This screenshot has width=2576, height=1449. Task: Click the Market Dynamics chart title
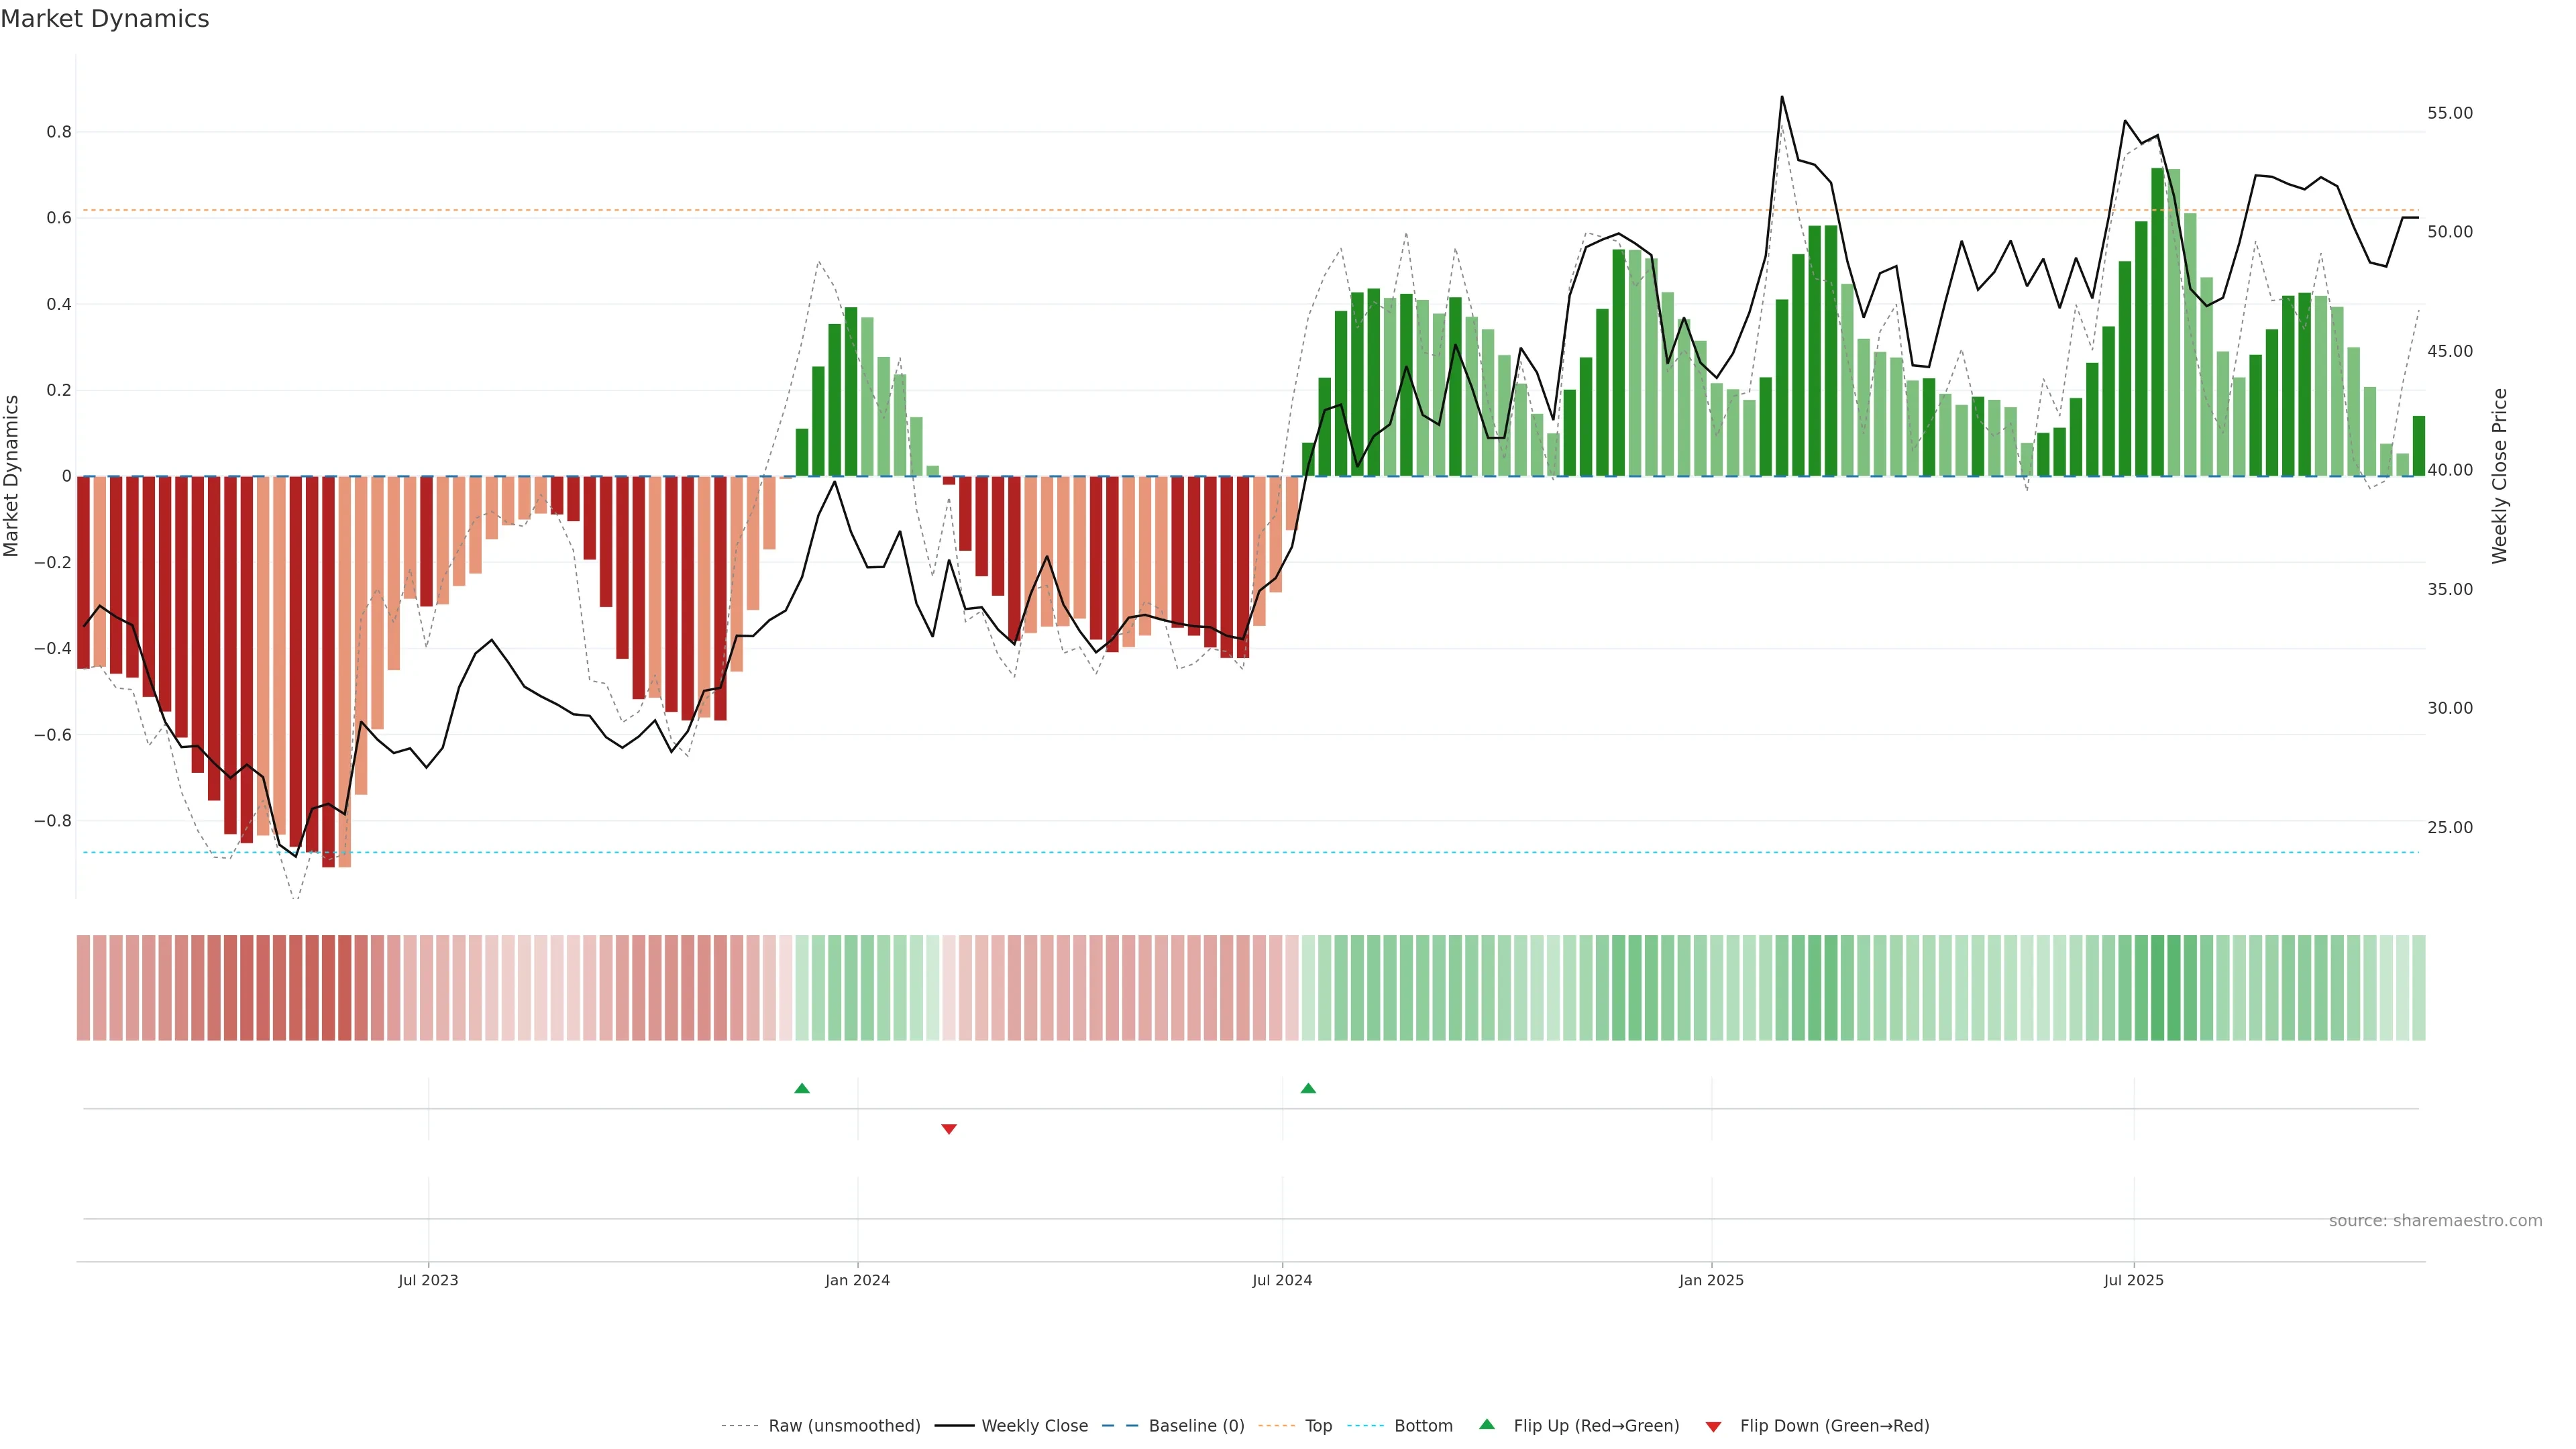point(105,19)
